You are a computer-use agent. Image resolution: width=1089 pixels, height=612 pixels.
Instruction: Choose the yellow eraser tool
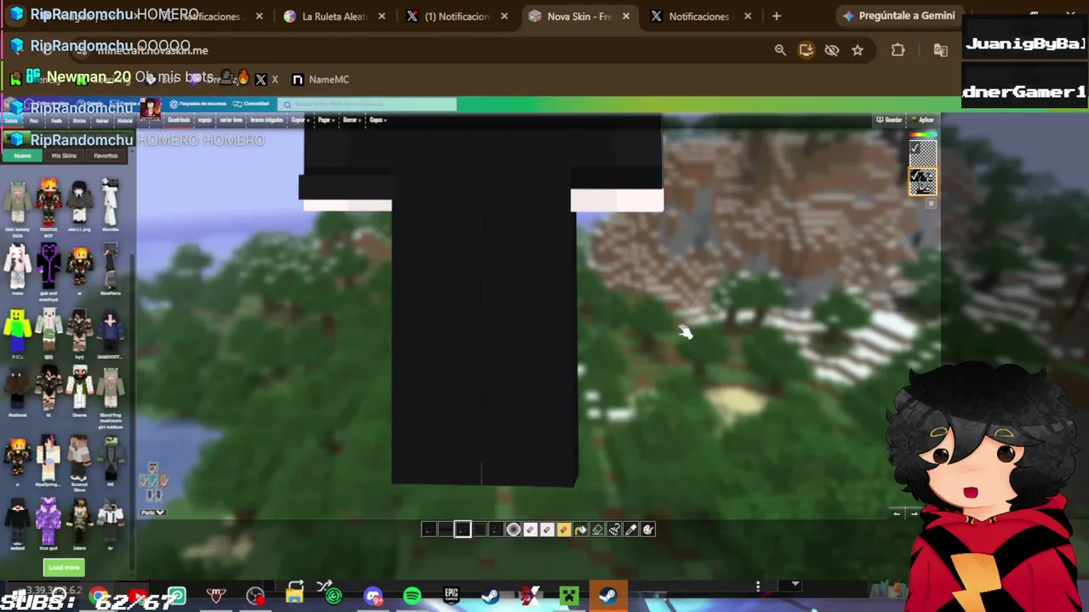point(563,530)
